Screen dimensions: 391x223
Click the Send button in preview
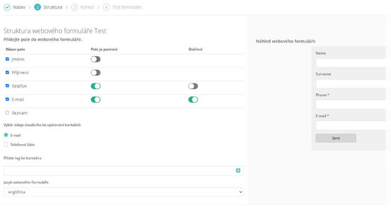coord(335,138)
